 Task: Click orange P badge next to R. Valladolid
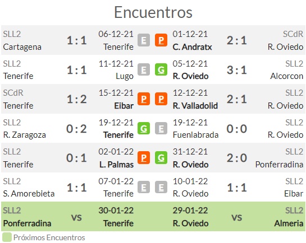coord(161,99)
